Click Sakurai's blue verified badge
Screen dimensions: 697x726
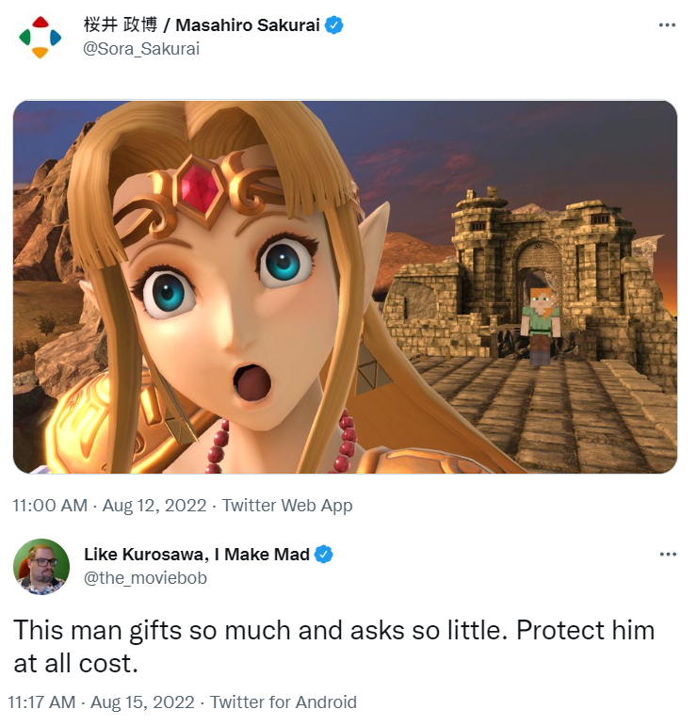tap(334, 25)
